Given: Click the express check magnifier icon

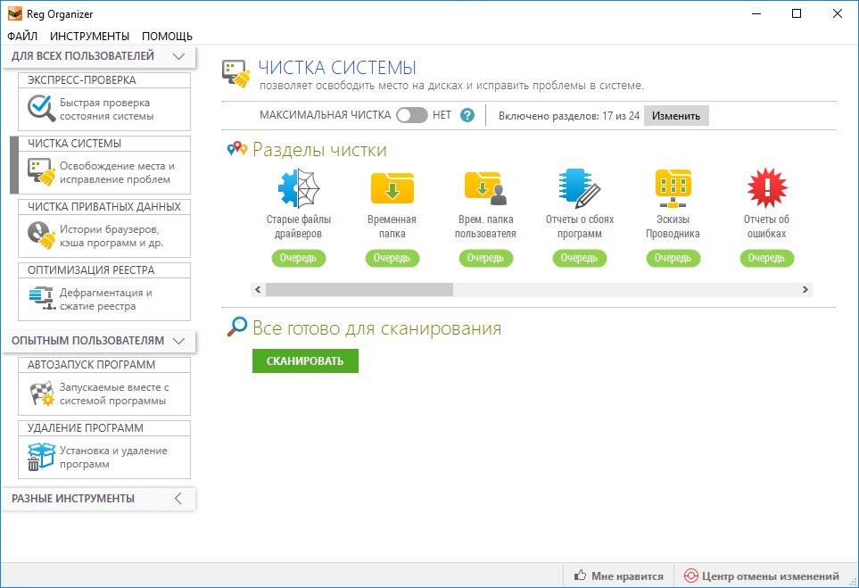Looking at the screenshot, I should click(x=42, y=109).
